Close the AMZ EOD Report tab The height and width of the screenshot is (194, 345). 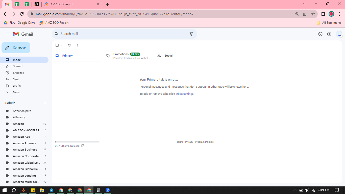pyautogui.click(x=98, y=4)
